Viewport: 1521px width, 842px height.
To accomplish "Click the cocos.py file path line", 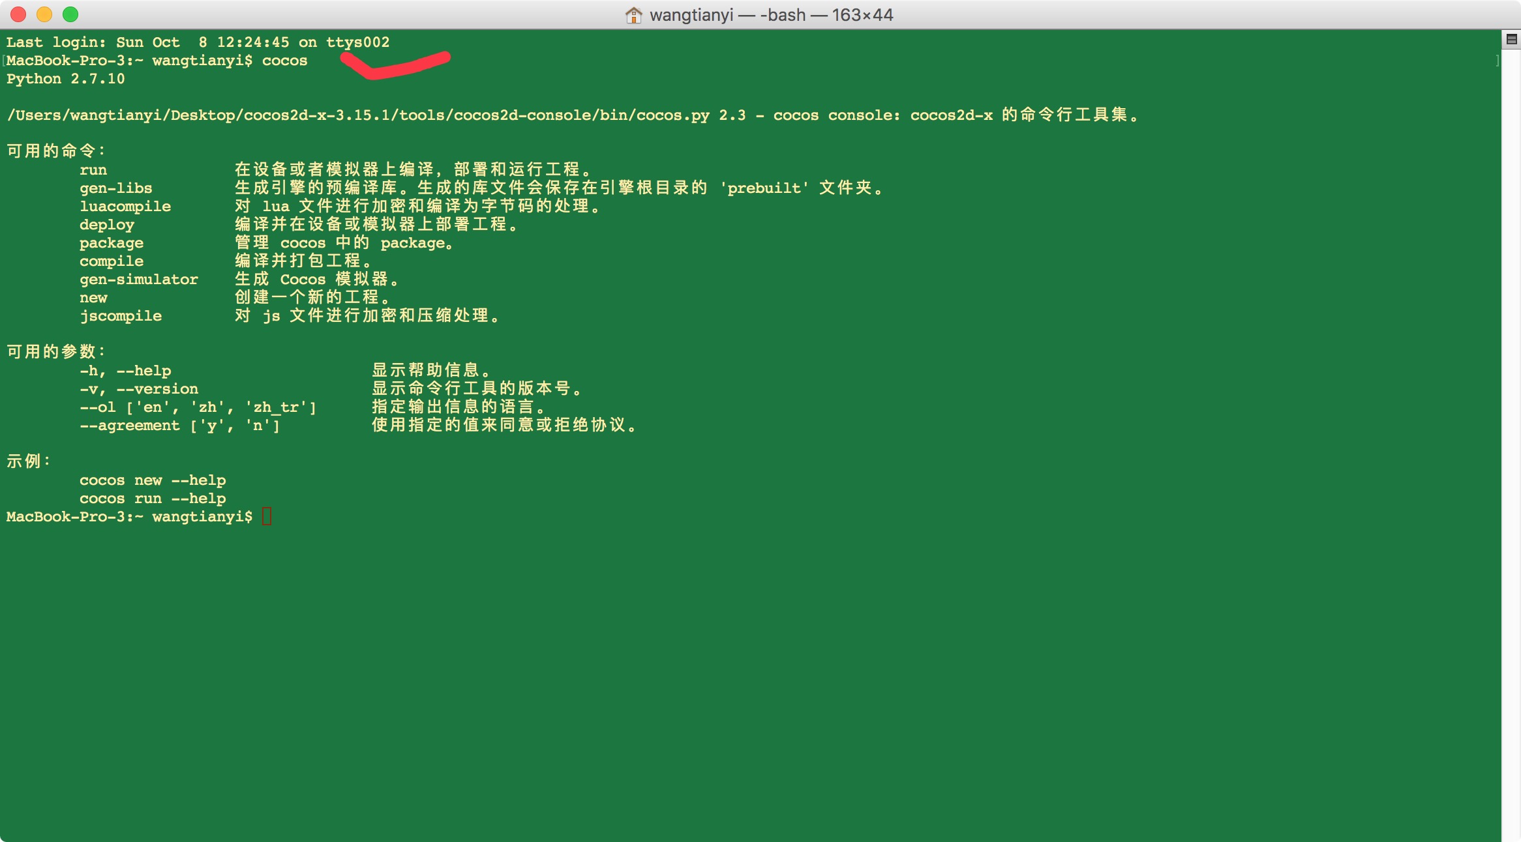I will 573,115.
